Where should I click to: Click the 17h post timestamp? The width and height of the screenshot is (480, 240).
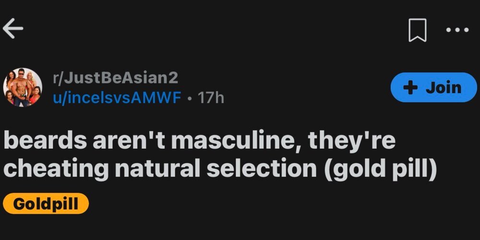(x=211, y=98)
